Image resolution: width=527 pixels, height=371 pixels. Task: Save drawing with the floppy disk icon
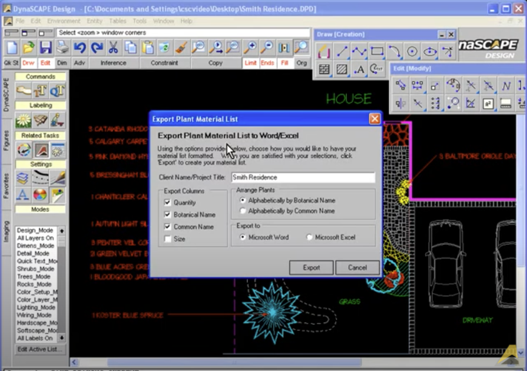[45, 47]
